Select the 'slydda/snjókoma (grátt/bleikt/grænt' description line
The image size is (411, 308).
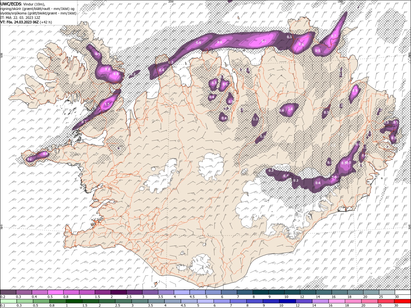coord(38,13)
